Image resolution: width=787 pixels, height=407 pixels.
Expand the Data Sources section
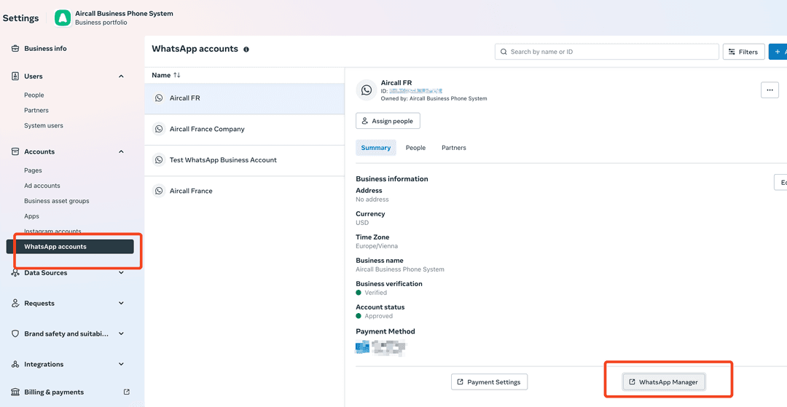121,273
